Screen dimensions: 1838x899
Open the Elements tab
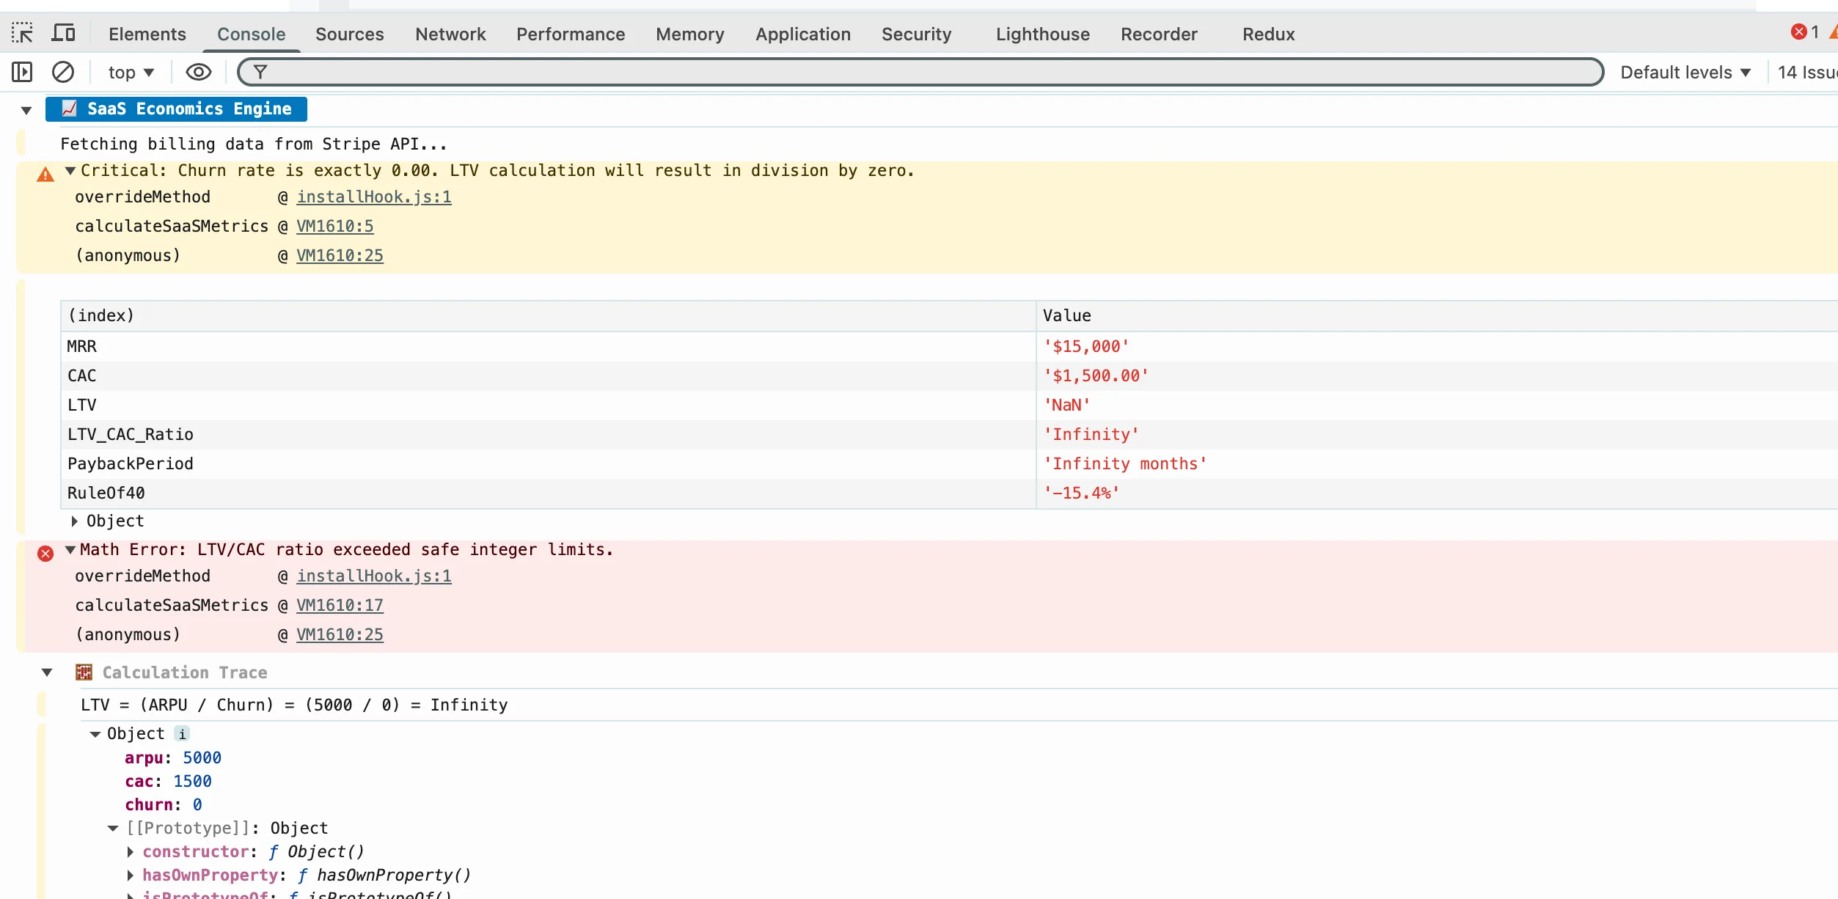coord(147,34)
